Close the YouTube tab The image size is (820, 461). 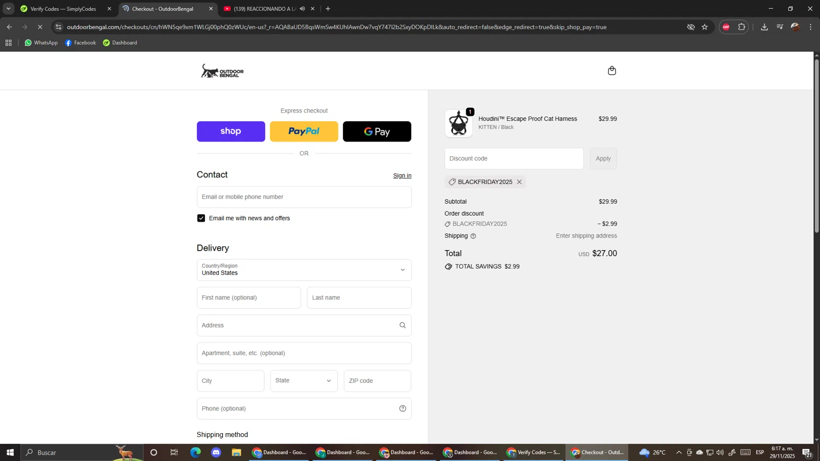click(313, 9)
